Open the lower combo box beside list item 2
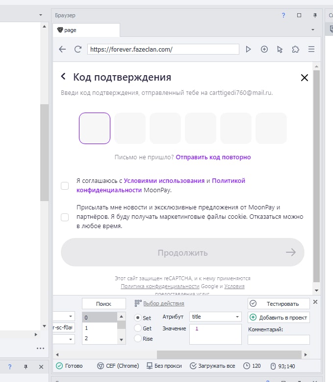 [64, 339]
